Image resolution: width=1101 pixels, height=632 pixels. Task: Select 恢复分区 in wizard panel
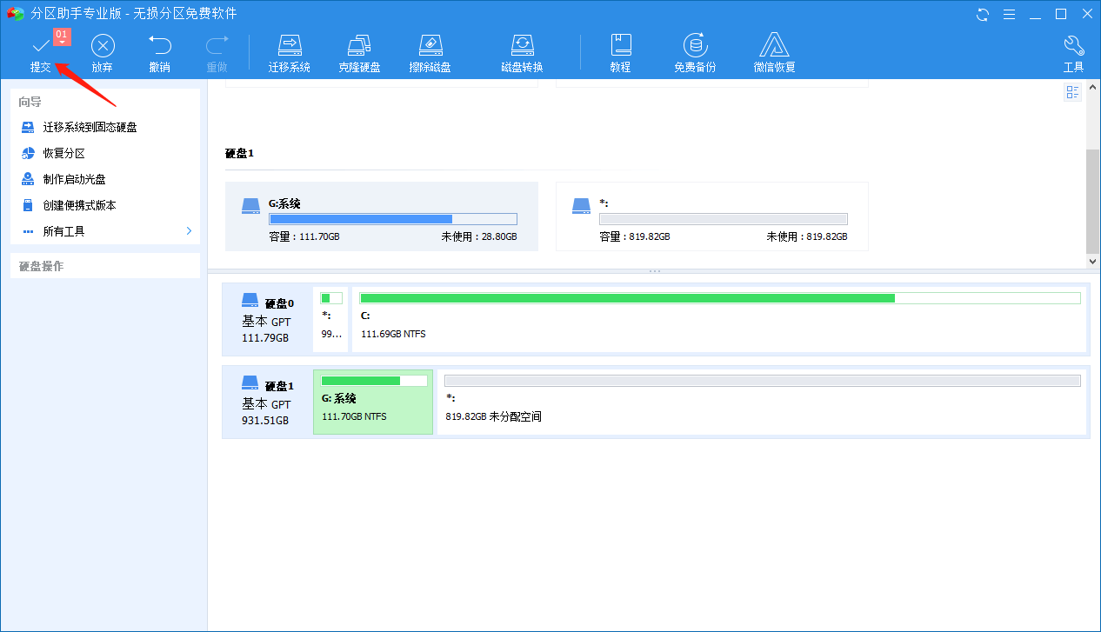(x=63, y=153)
